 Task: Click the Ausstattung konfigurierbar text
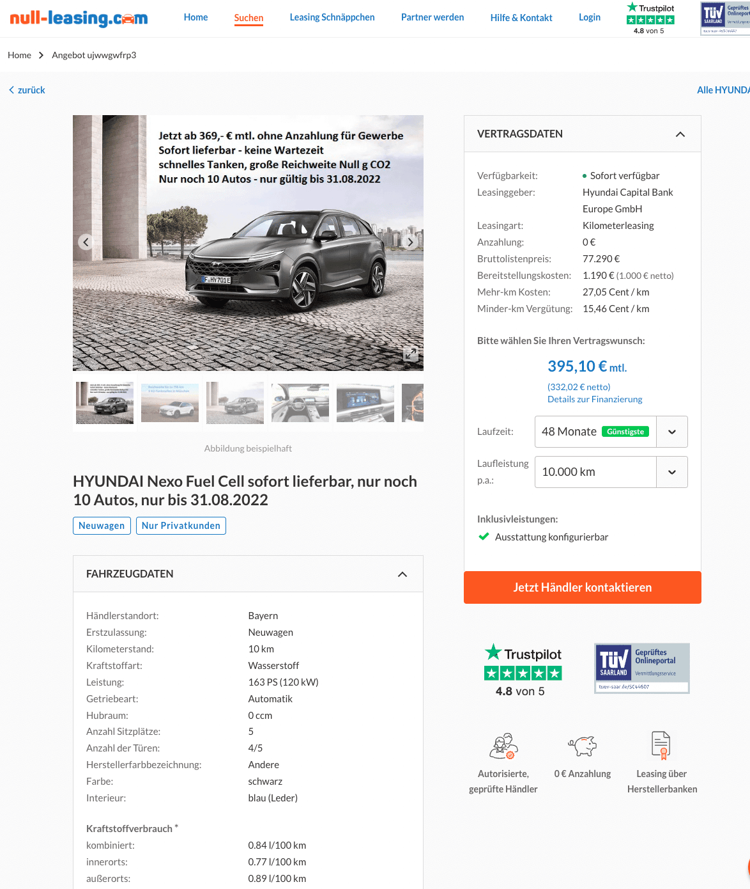(x=551, y=537)
